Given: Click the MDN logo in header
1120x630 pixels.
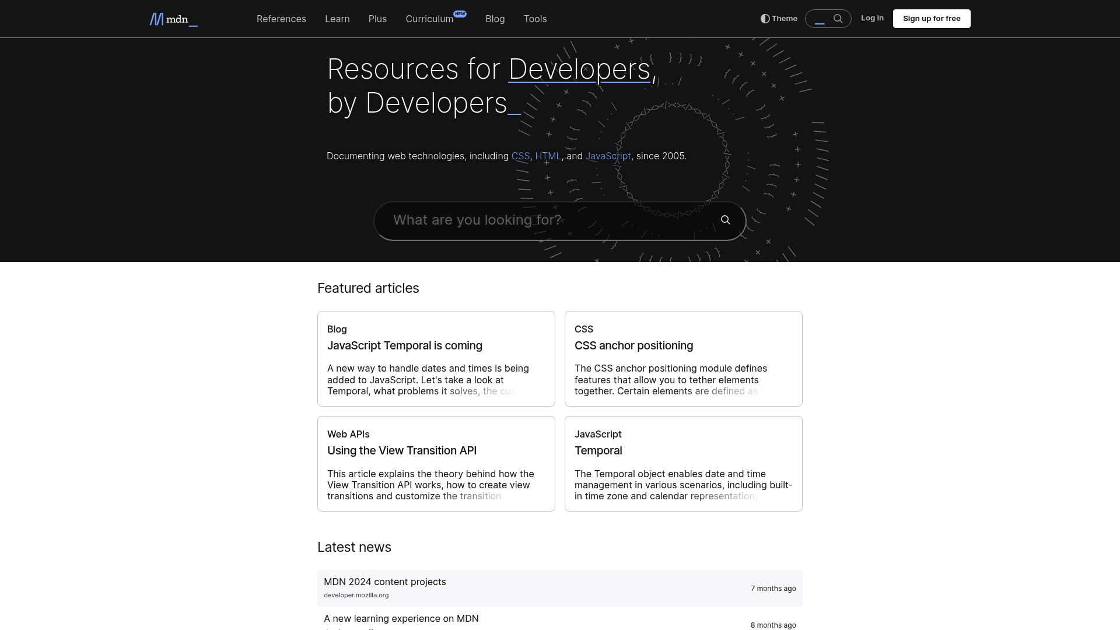Looking at the screenshot, I should point(173,19).
